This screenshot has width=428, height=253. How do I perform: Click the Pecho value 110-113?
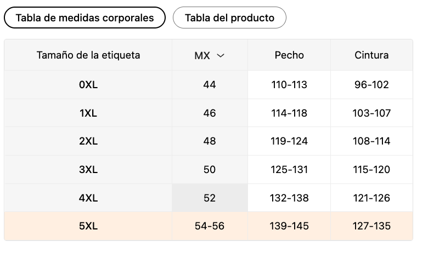289,85
